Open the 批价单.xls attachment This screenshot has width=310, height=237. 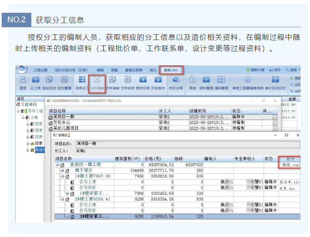289,182
